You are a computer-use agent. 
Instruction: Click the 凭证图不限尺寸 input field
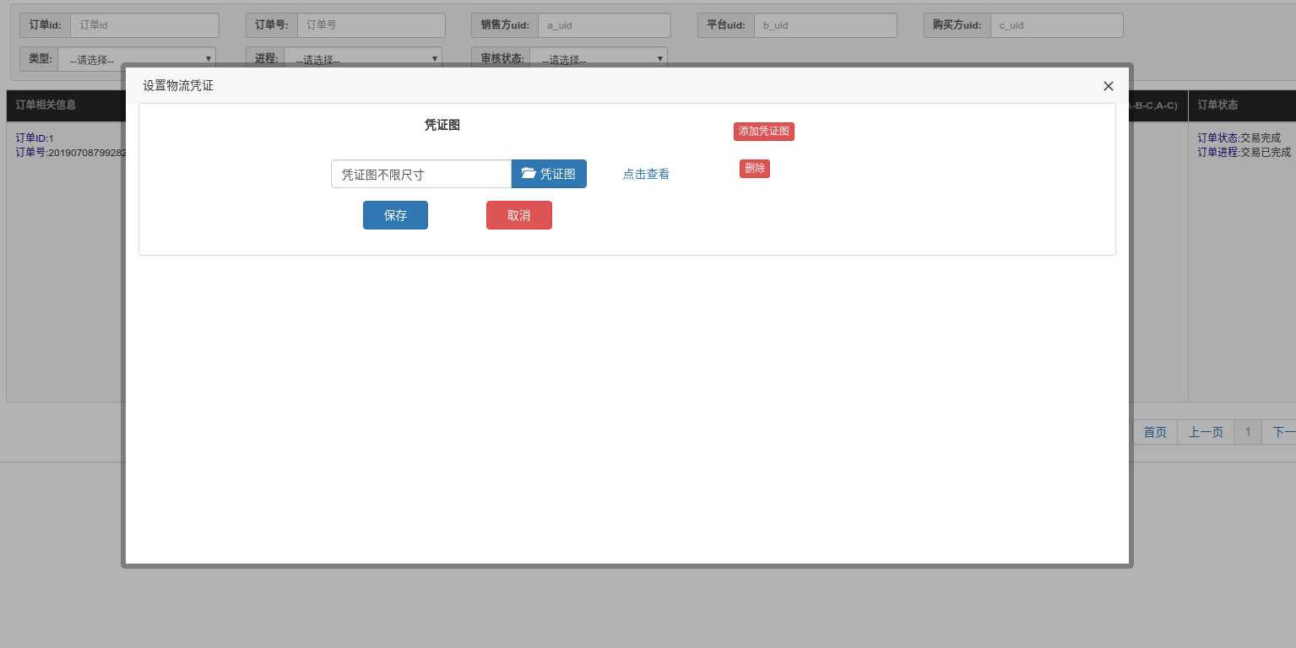tap(421, 174)
